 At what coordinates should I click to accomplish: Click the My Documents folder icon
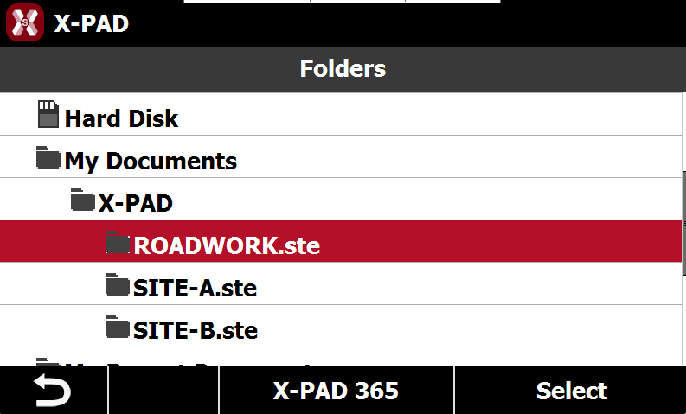click(48, 157)
